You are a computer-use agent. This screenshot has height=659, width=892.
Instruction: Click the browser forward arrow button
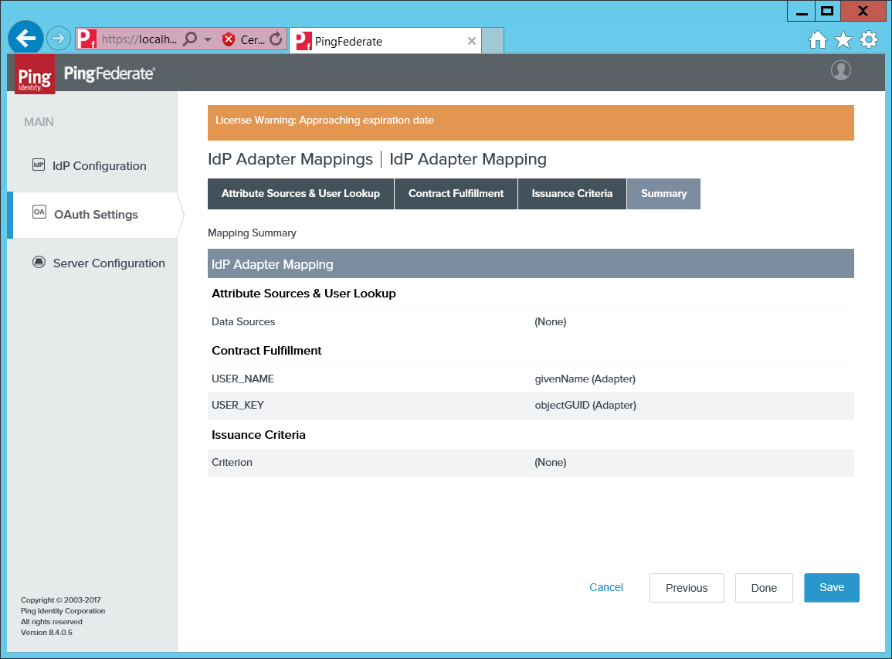pyautogui.click(x=58, y=39)
